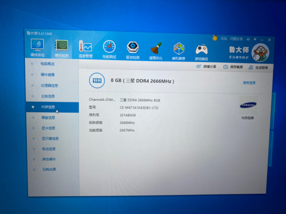Click the 鲁大师 5.21.1300 title text
Screen dimensions: 286x214
(x=39, y=33)
